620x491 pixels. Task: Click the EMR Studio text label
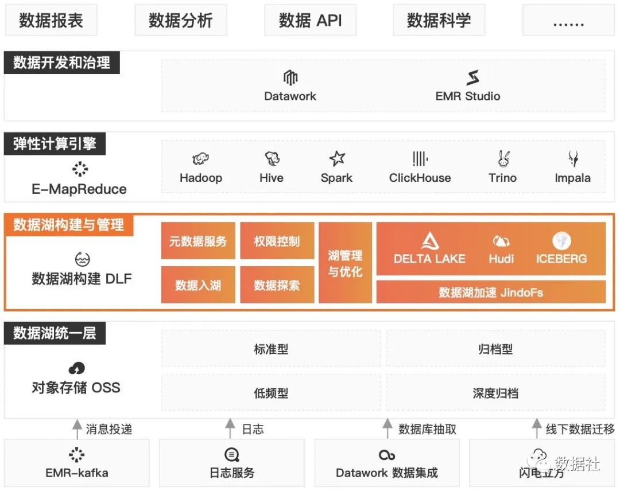point(468,96)
